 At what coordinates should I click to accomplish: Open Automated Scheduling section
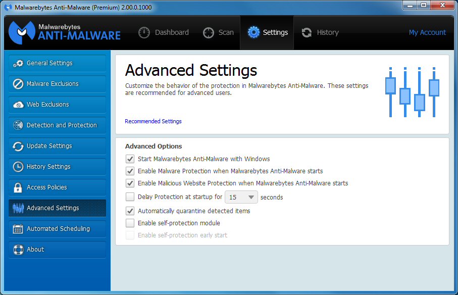tap(57, 229)
